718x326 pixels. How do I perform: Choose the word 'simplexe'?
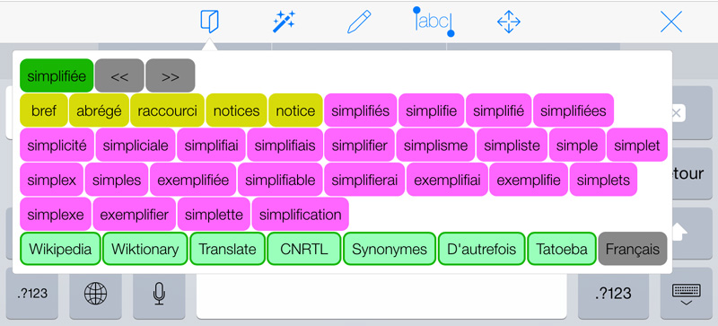click(56, 214)
